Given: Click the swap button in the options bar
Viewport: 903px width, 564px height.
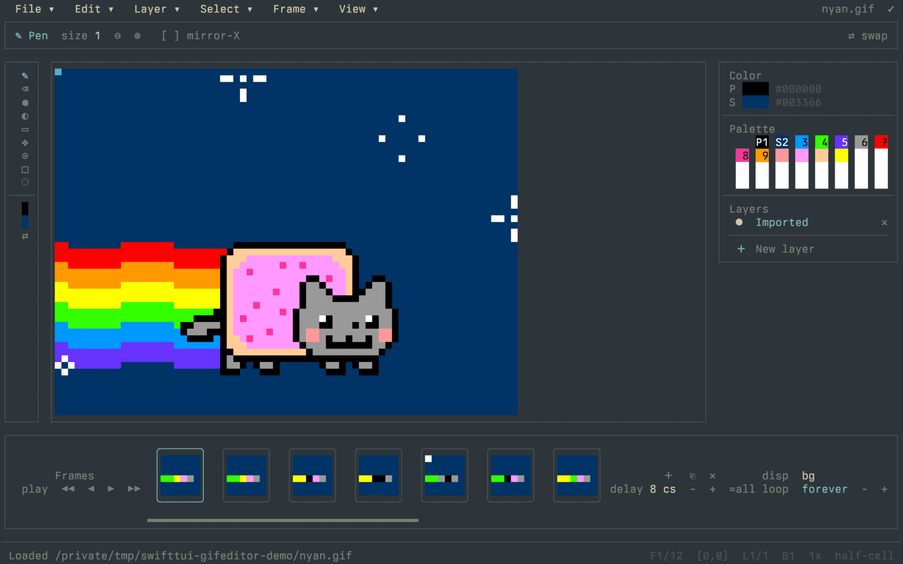Looking at the screenshot, I should pos(867,36).
